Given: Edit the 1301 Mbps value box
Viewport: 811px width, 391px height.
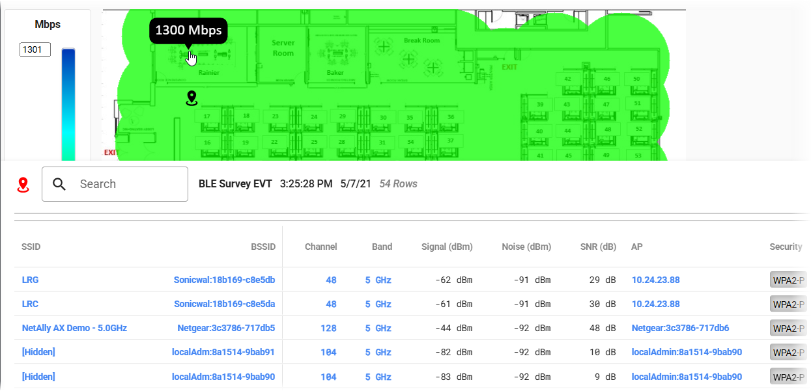Looking at the screenshot, I should pyautogui.click(x=35, y=49).
